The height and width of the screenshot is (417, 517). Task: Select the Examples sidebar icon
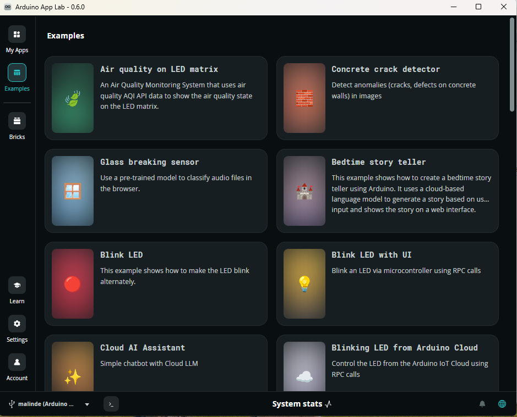pos(17,73)
